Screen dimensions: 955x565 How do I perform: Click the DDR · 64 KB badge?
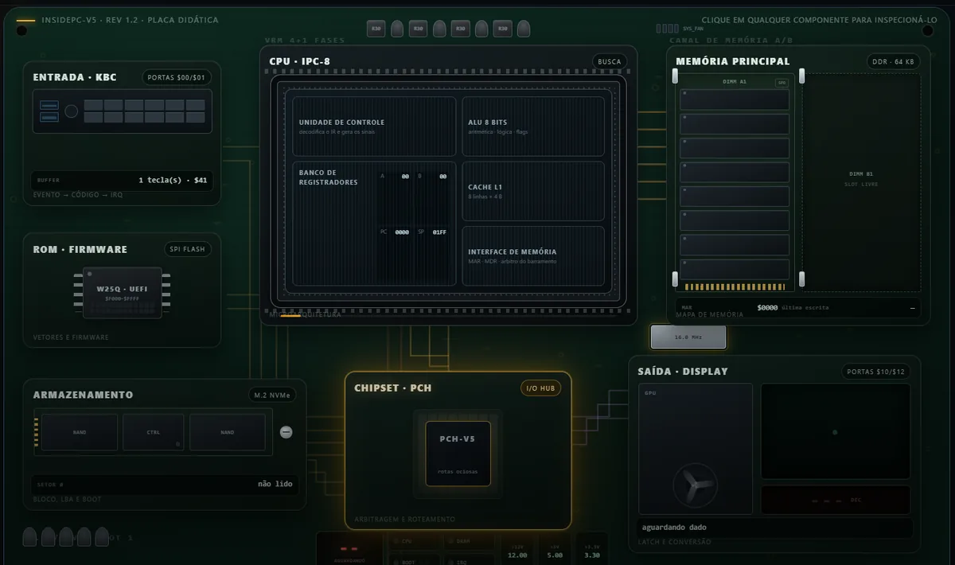point(894,61)
